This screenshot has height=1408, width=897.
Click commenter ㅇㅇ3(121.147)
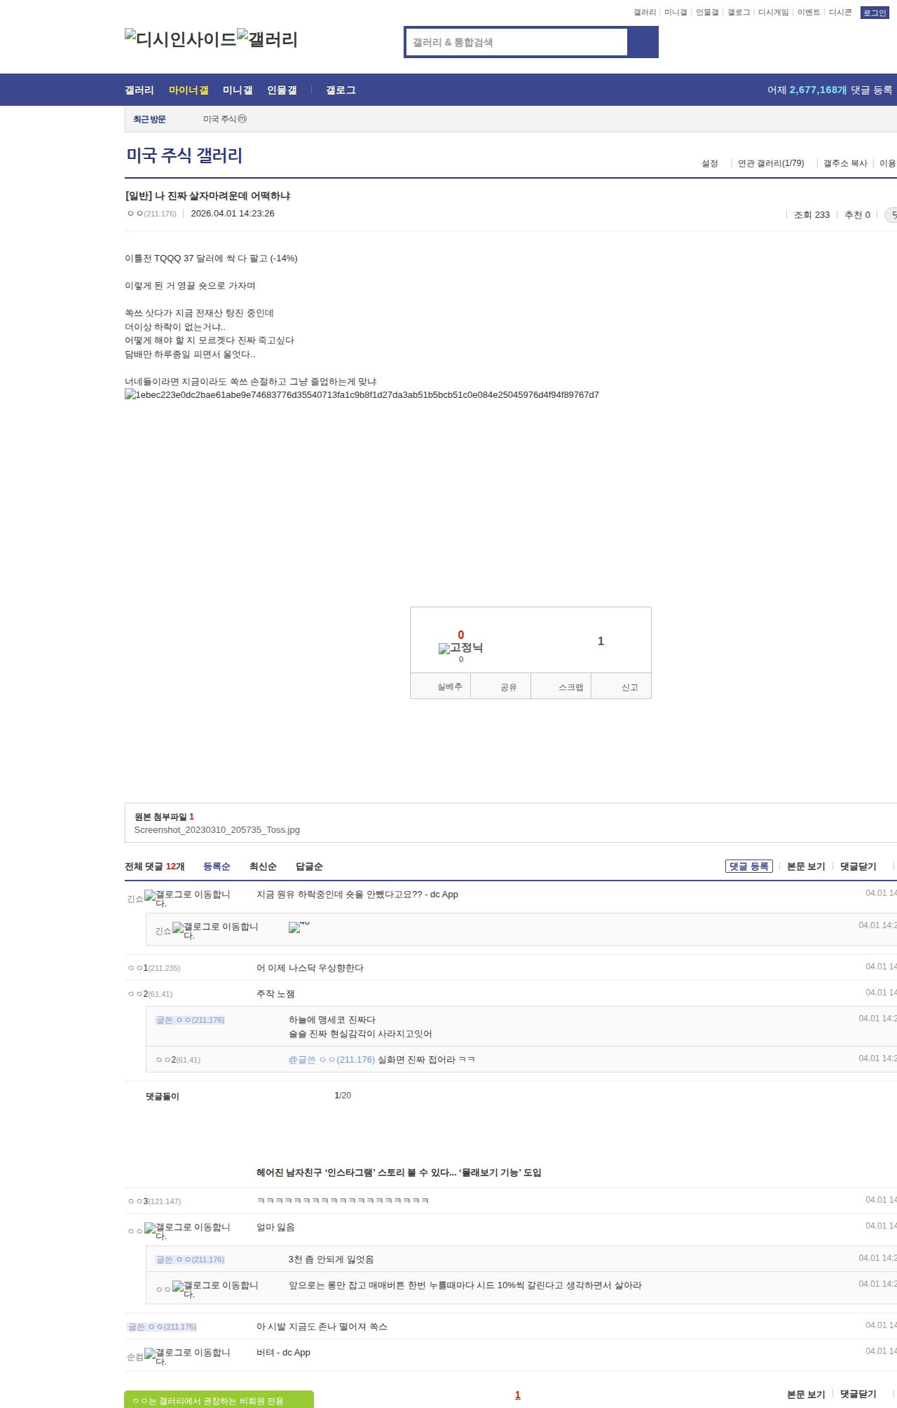tap(154, 1201)
